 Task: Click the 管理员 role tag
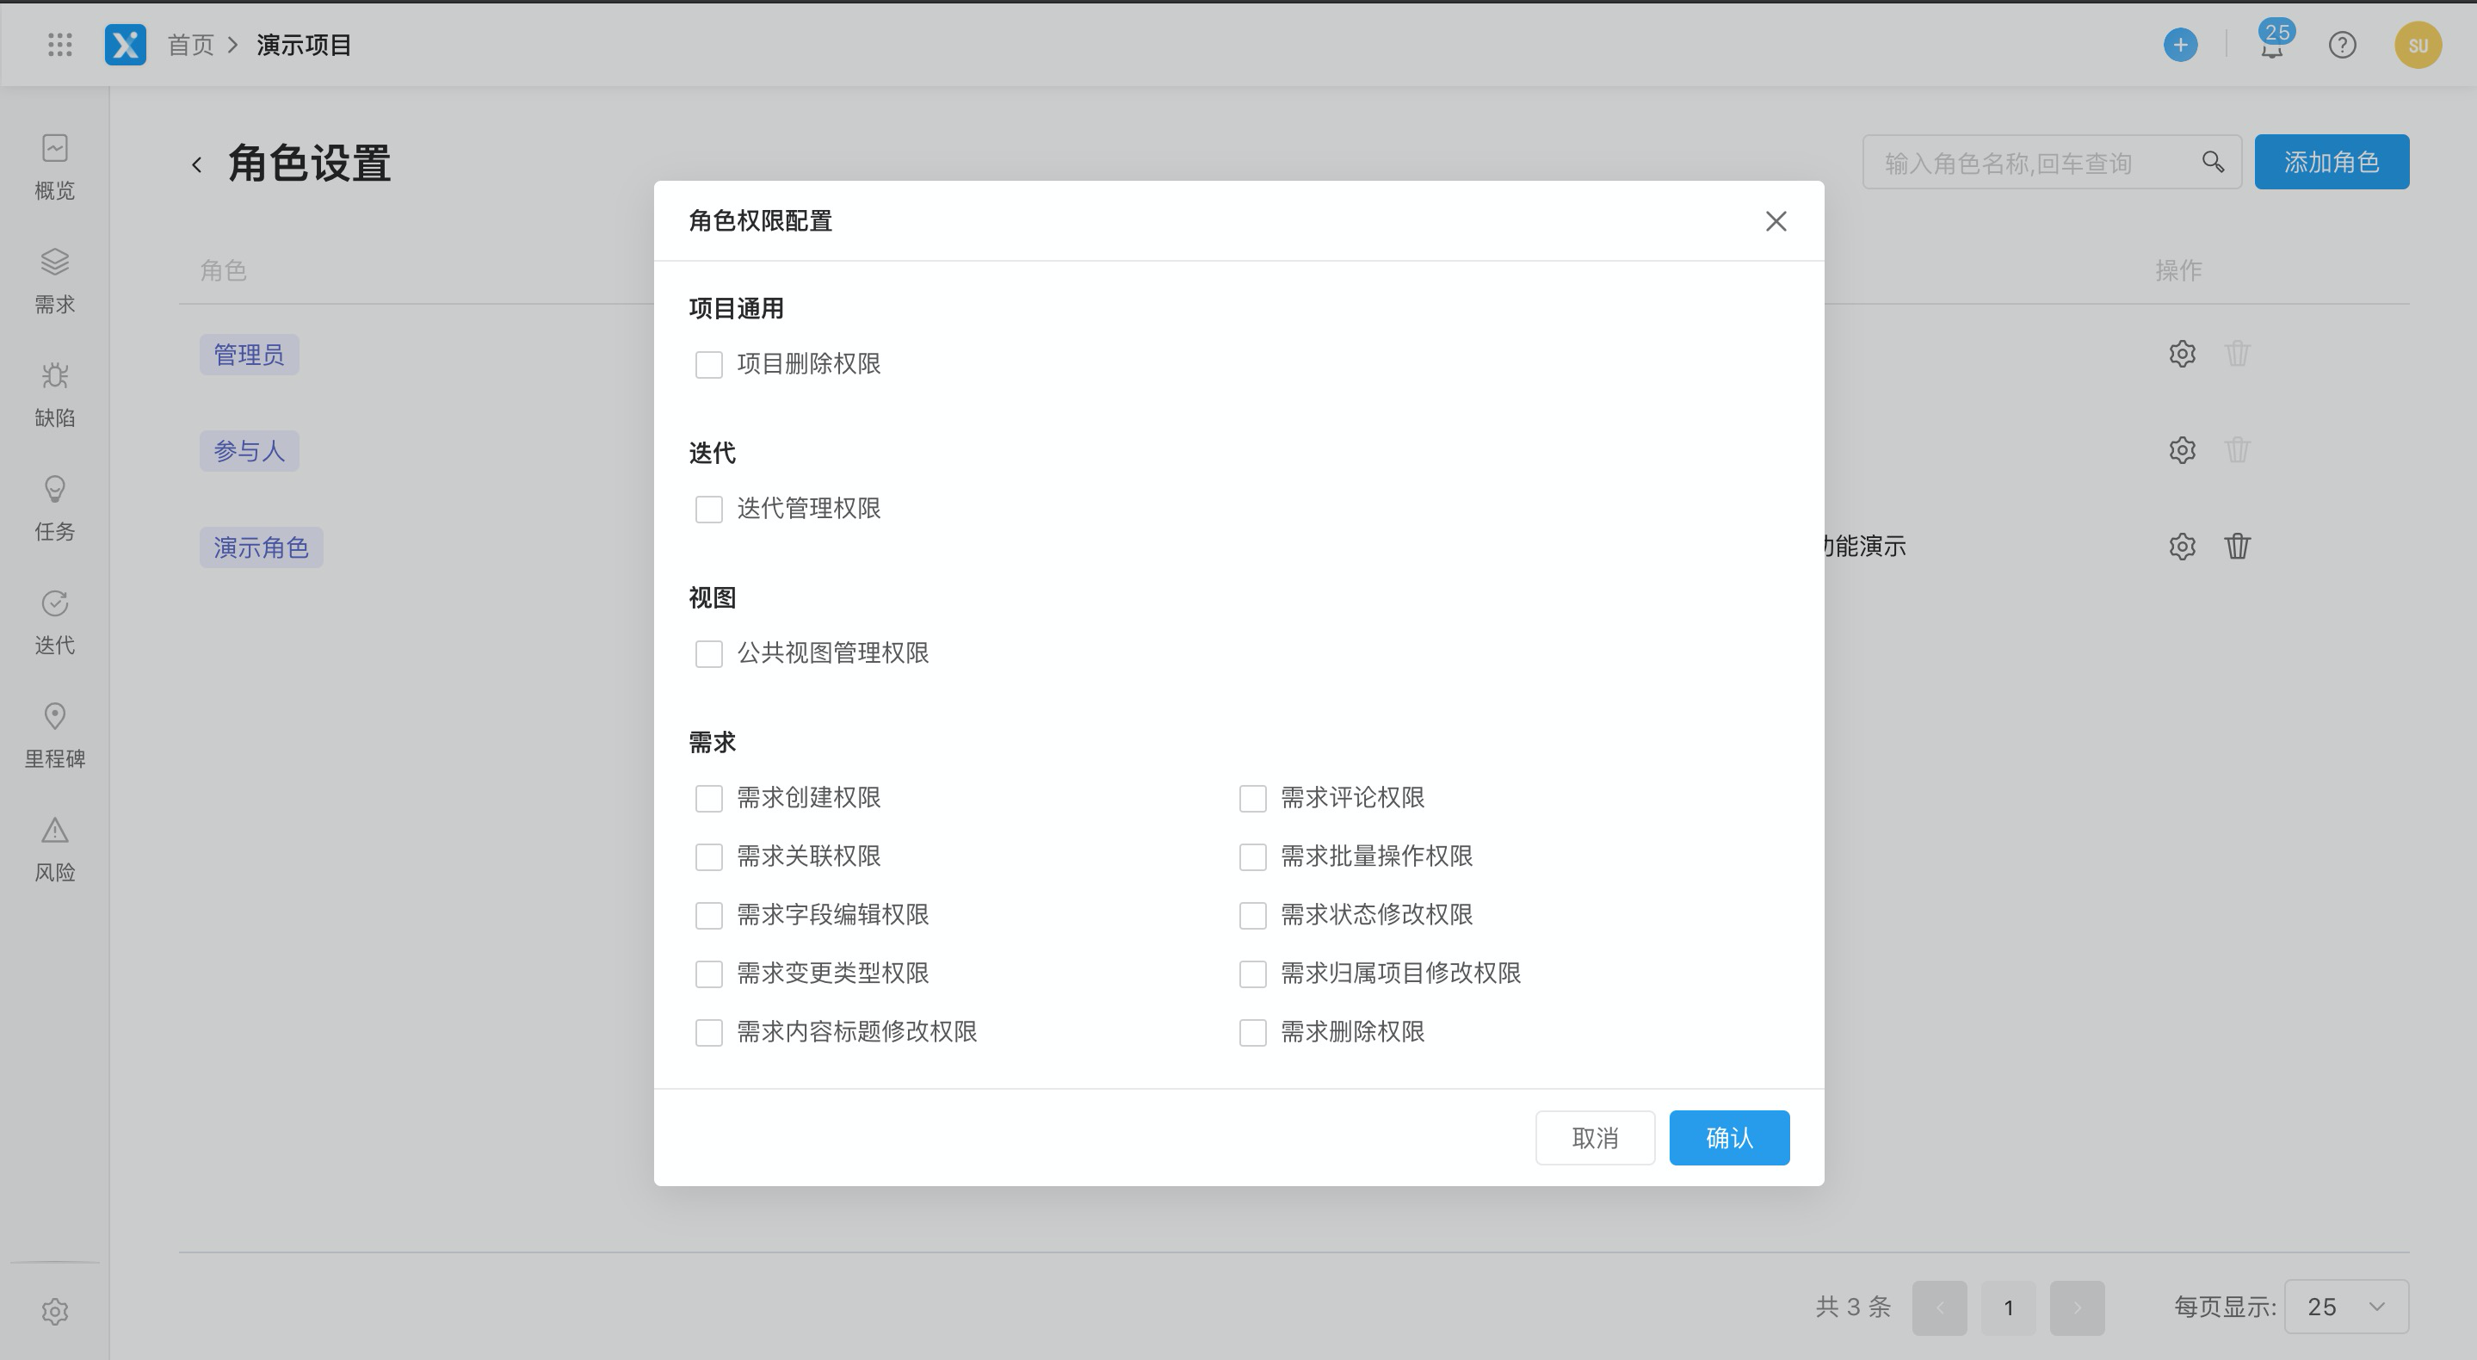249,355
